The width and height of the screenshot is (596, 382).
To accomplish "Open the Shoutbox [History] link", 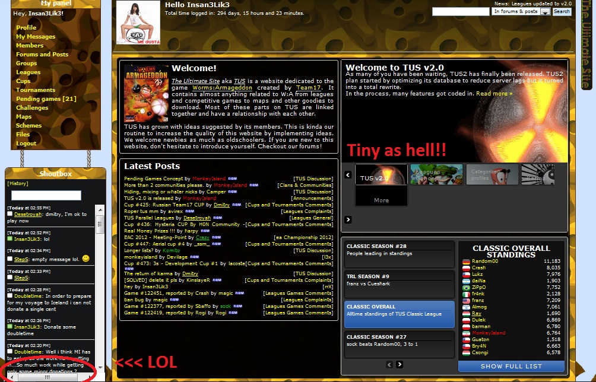I will click(x=18, y=183).
